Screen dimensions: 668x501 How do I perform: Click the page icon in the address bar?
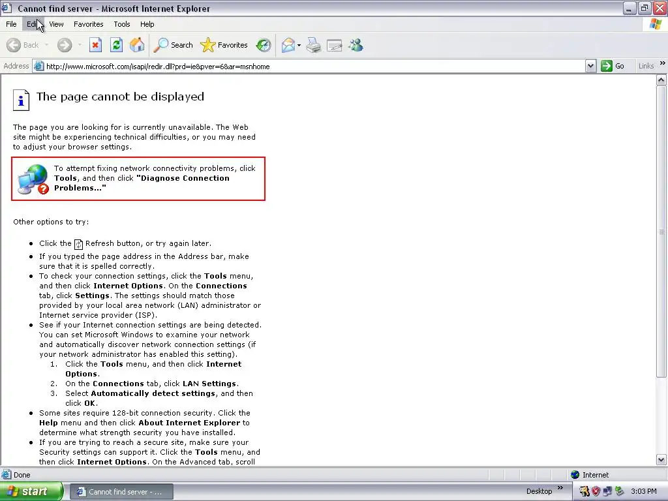[x=38, y=66]
